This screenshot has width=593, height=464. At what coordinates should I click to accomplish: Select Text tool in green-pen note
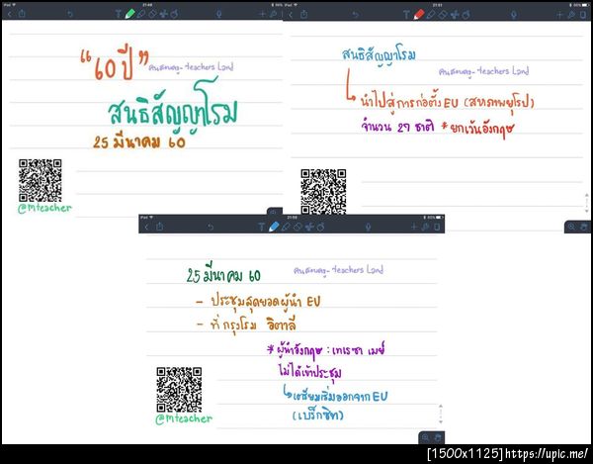119,15
